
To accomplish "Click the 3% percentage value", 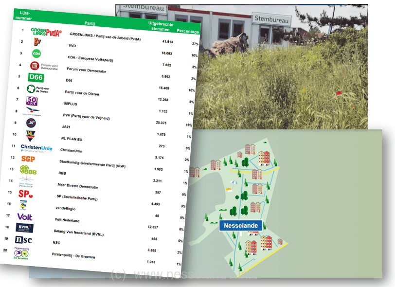I will (x=183, y=206).
